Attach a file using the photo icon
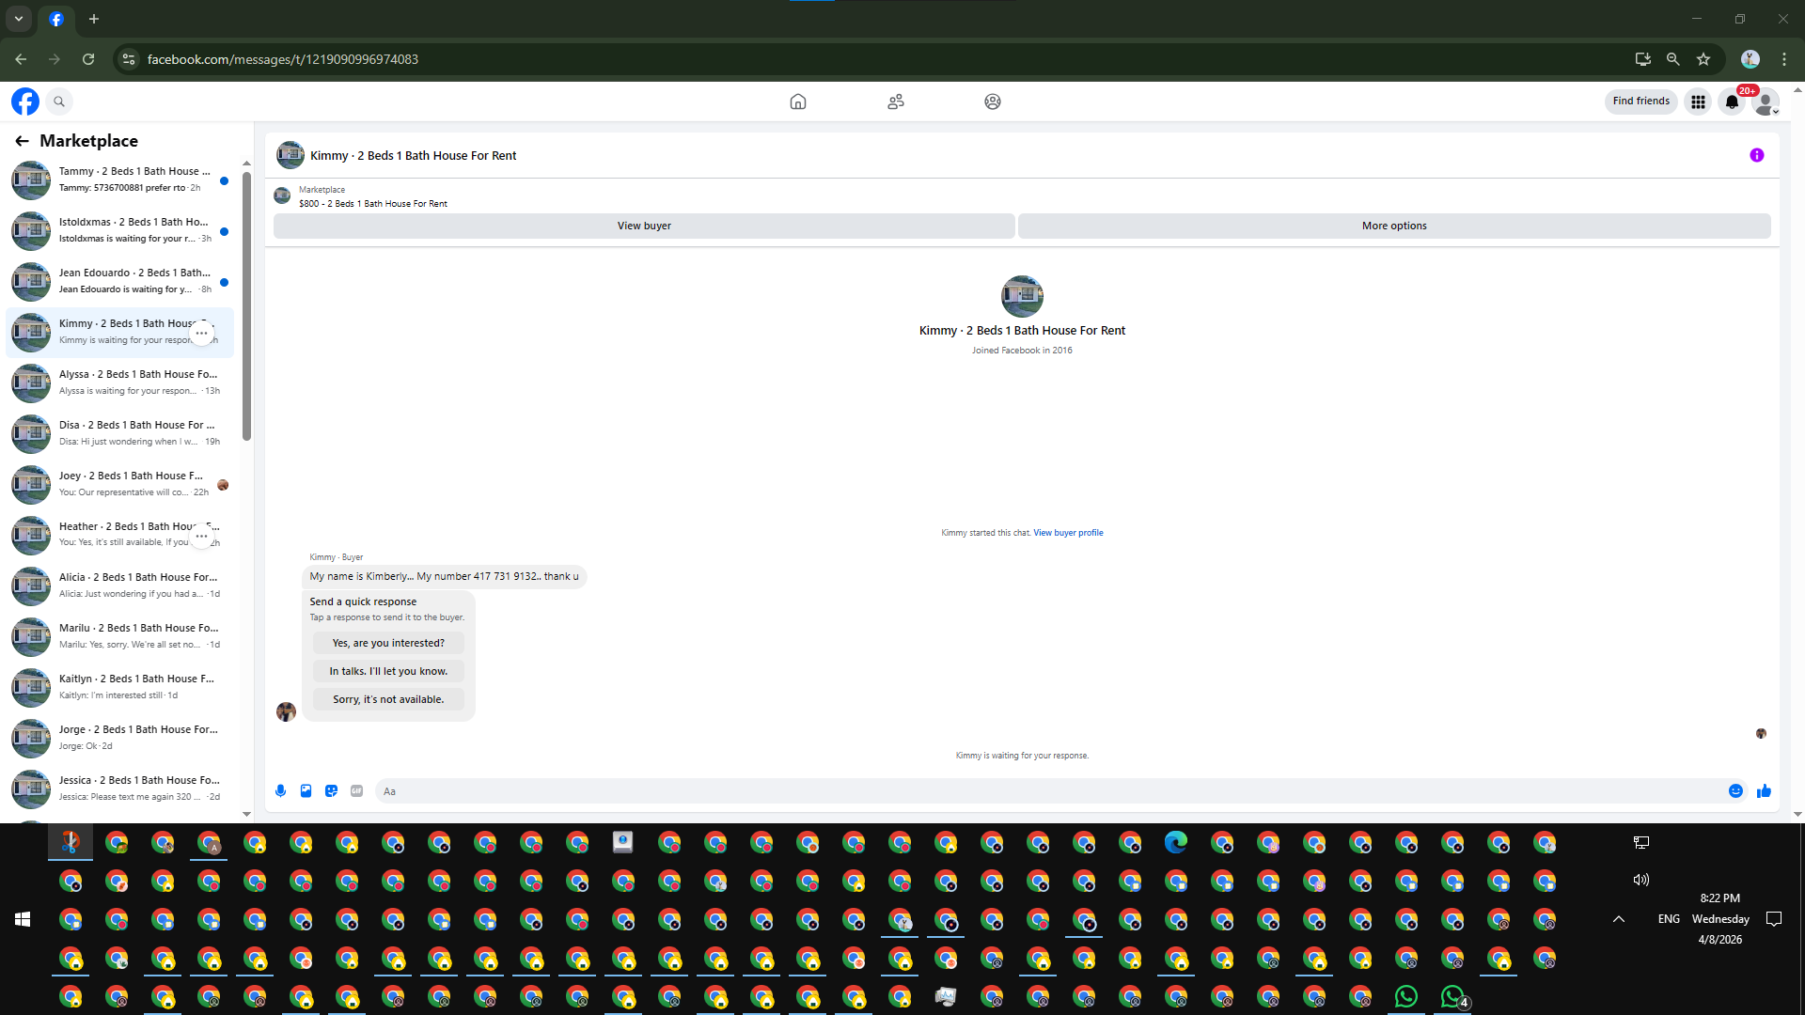1805x1015 pixels. point(306,791)
